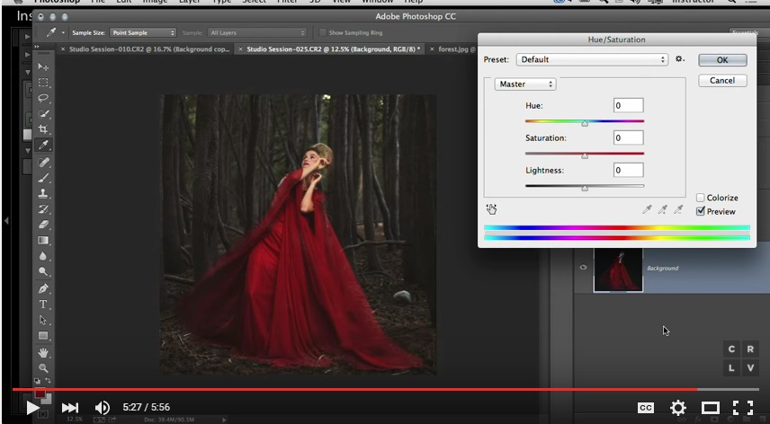Screen dimensions: 770x424
Task: Select the Path Selection tool
Action: coord(43,320)
